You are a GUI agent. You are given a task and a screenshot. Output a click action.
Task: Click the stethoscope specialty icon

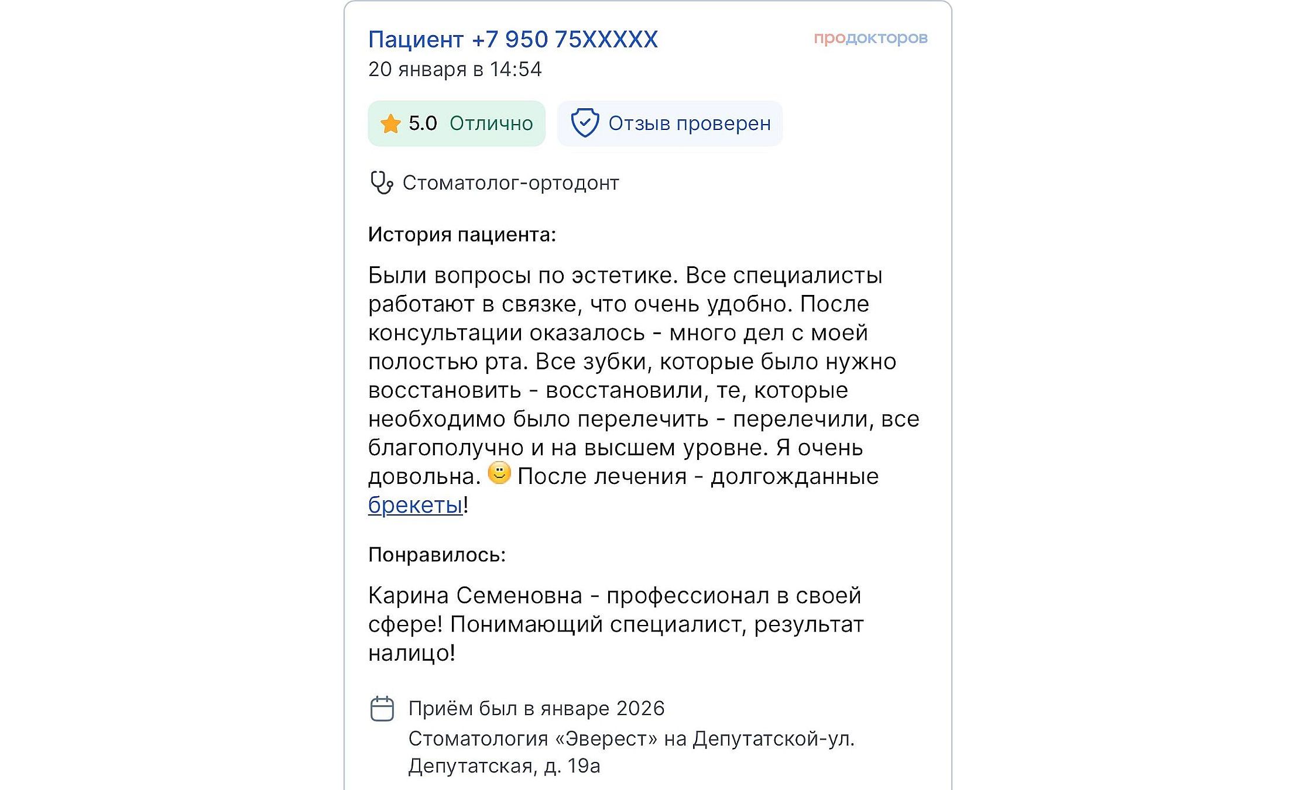[x=382, y=183]
